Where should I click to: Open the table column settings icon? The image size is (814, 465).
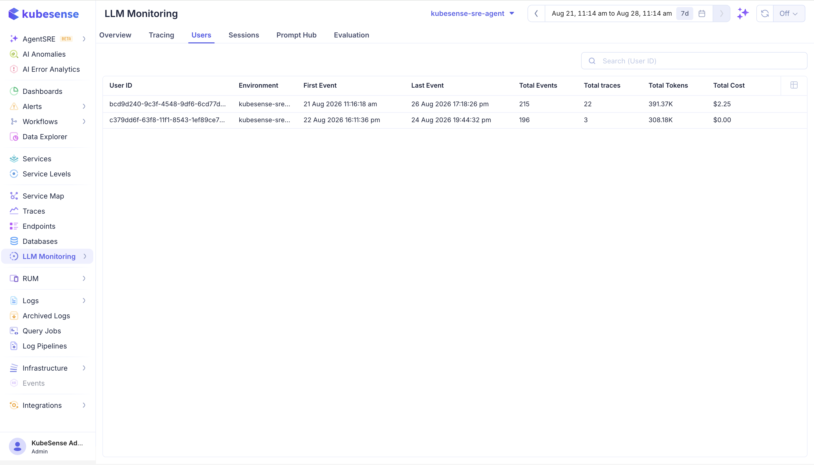pos(794,85)
